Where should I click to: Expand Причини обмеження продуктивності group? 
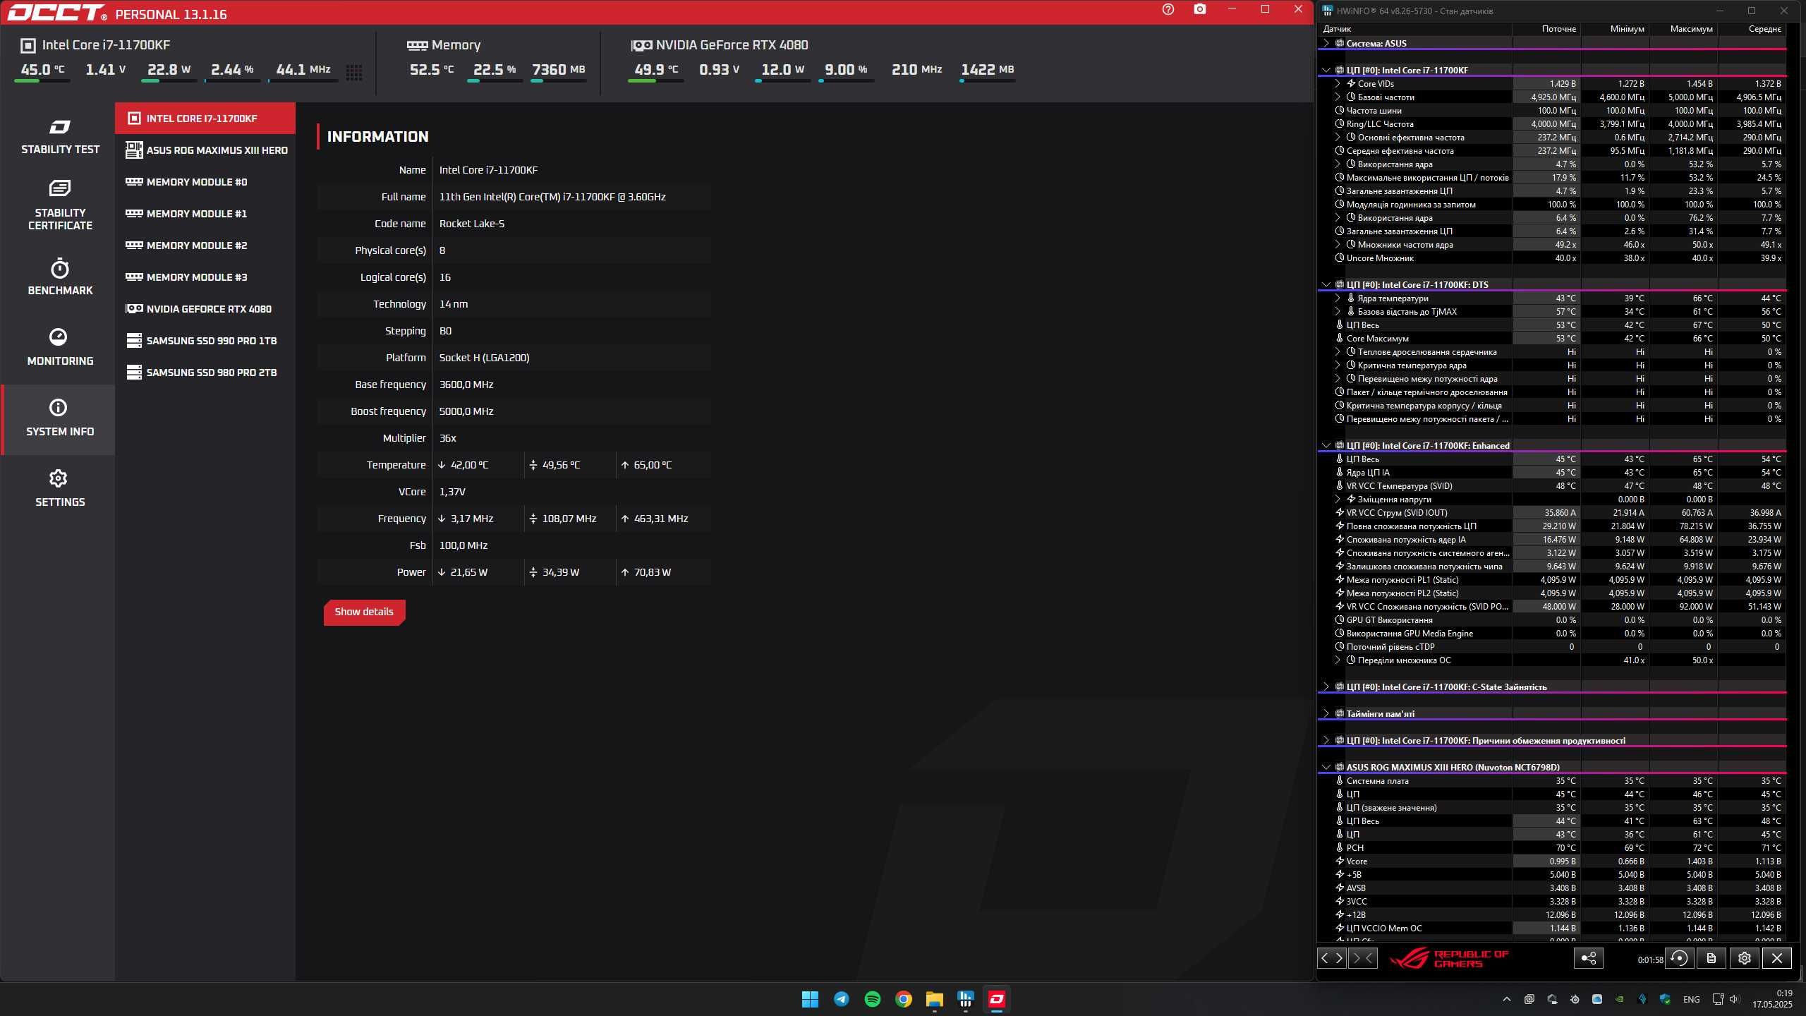1326,741
